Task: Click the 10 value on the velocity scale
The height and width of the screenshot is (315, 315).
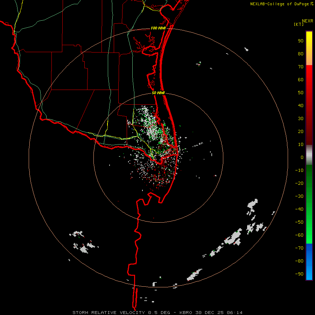Action: [301, 145]
